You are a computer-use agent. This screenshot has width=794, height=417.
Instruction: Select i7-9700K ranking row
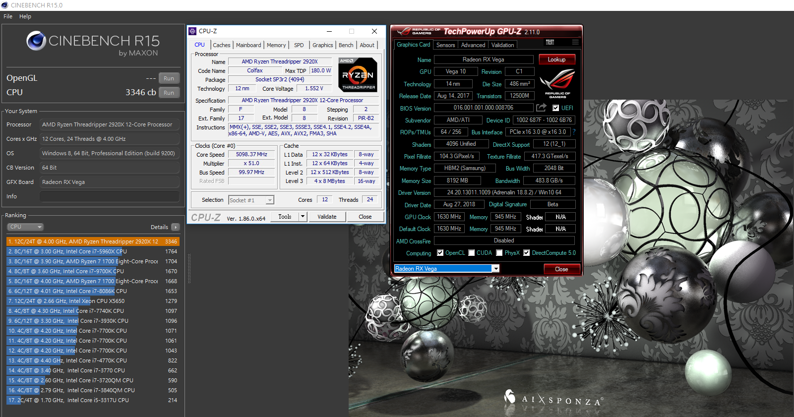click(x=93, y=271)
